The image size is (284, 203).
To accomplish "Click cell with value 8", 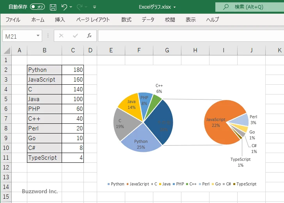I will (x=73, y=148).
